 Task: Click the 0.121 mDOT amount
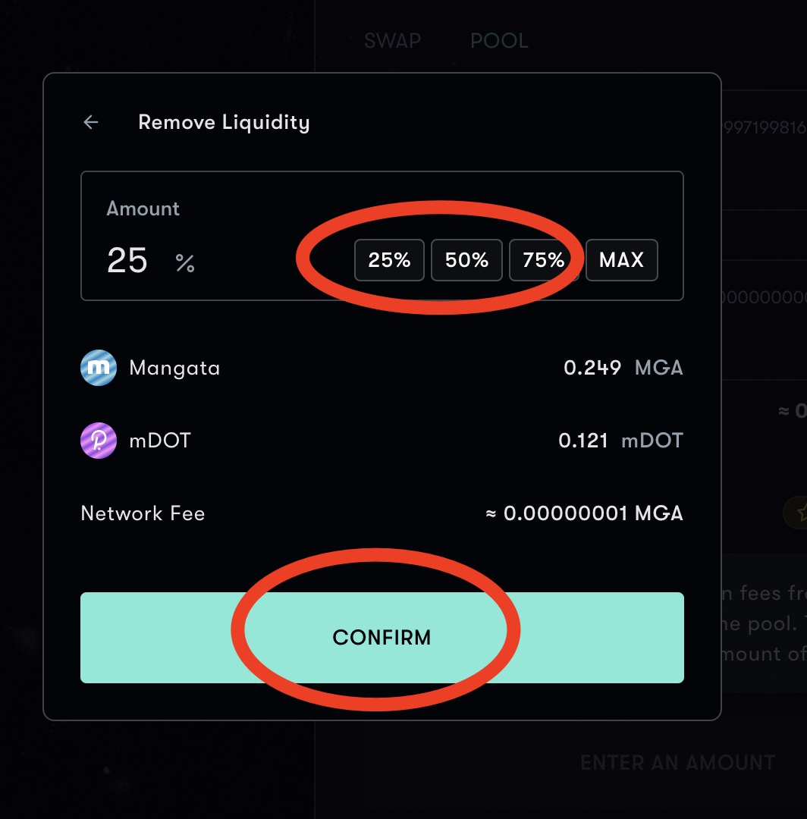pos(620,441)
